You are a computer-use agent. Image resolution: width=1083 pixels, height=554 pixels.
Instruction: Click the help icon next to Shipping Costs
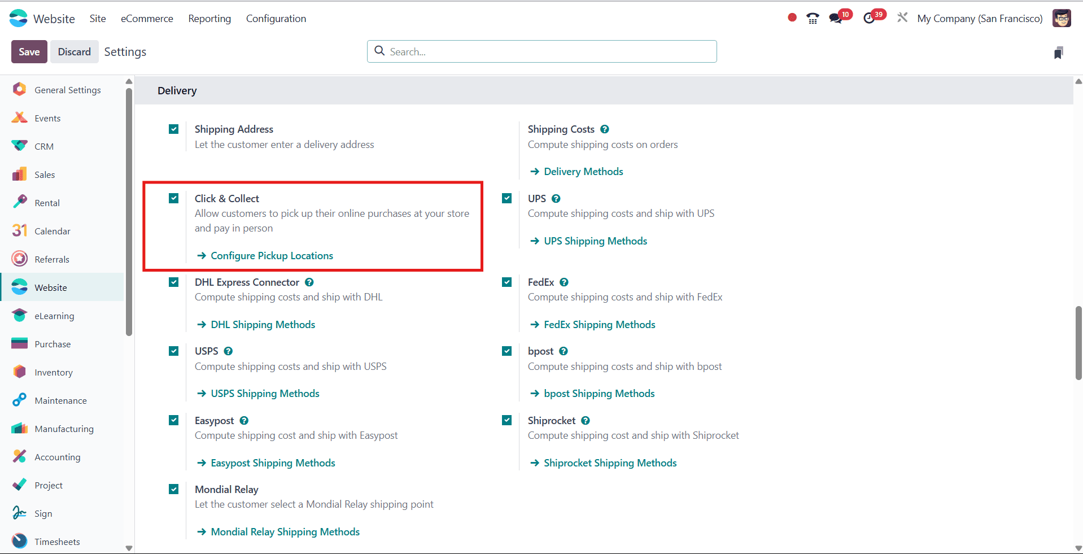tap(605, 129)
